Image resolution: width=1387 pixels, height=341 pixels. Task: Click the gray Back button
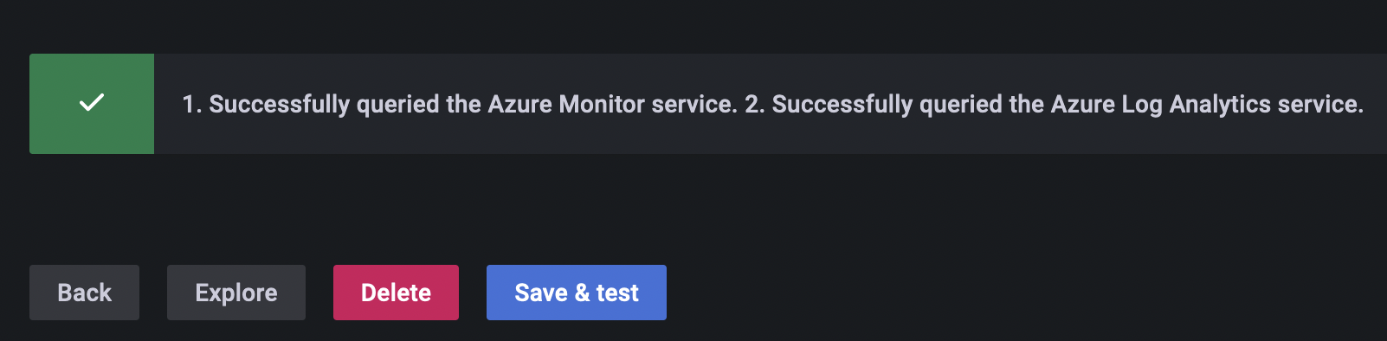84,293
